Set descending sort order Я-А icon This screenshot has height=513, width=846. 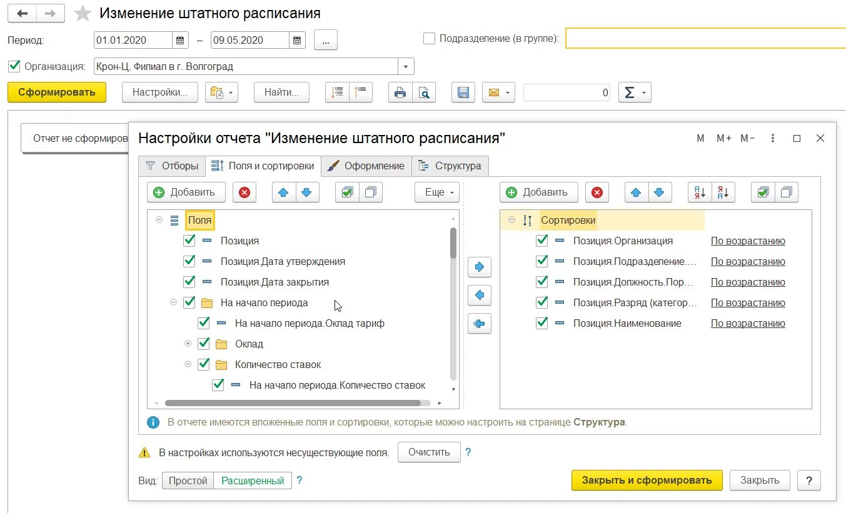pyautogui.click(x=723, y=192)
